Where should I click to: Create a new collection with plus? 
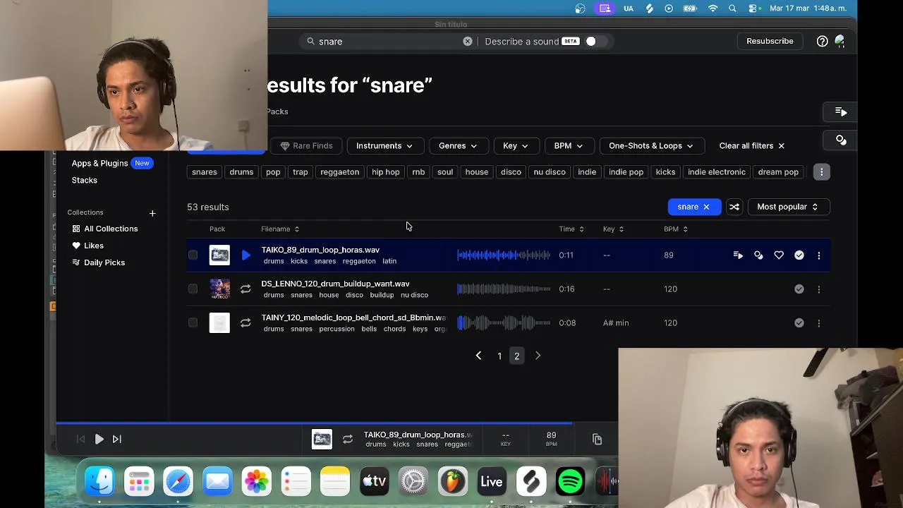pos(152,213)
